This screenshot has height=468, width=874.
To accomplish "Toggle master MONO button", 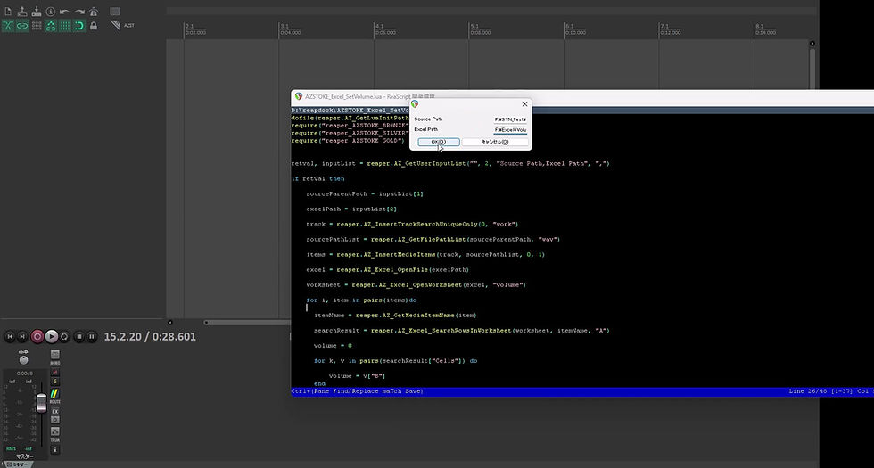I will coord(54,356).
